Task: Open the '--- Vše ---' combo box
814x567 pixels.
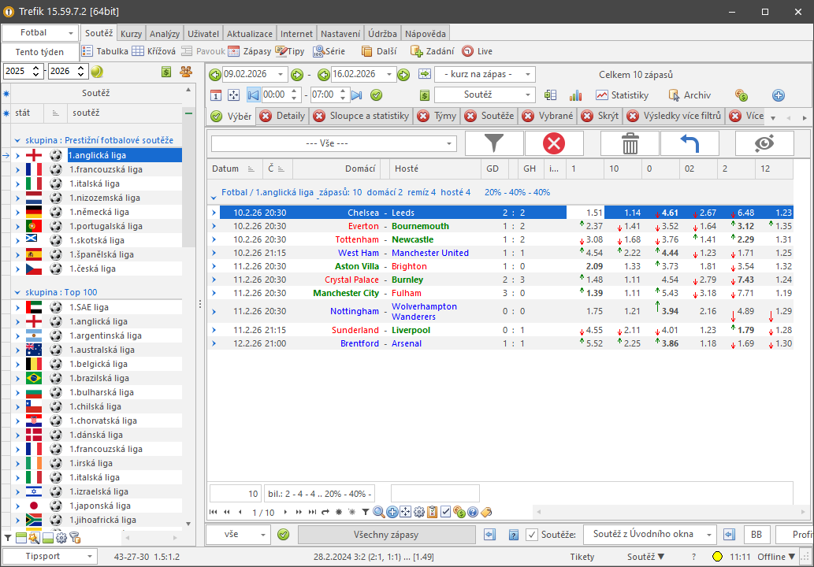Action: pos(333,144)
